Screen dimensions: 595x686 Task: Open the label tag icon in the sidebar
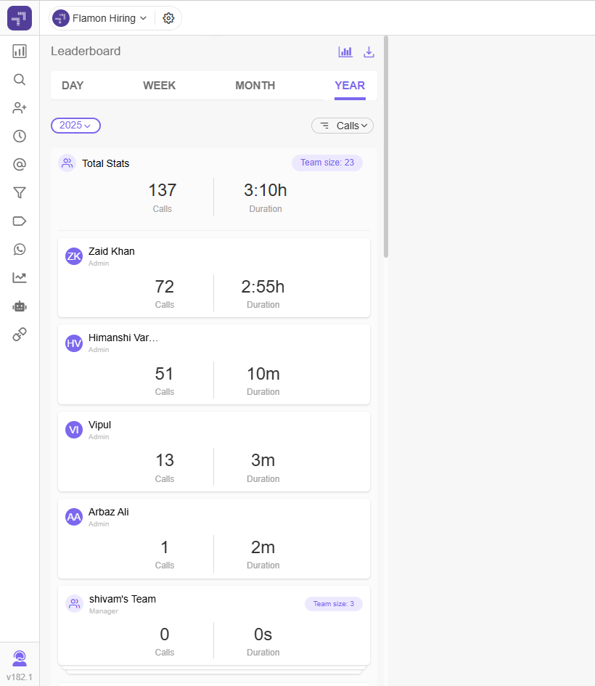pyautogui.click(x=20, y=221)
